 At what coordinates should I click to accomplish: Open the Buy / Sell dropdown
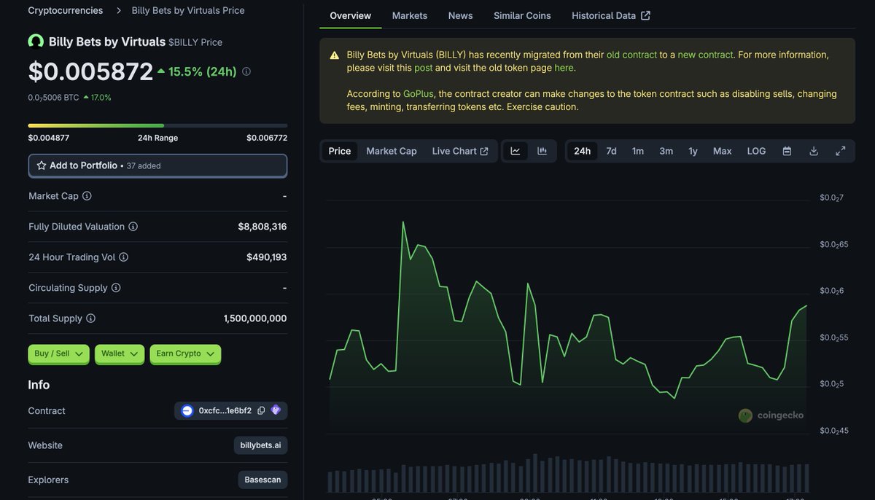[58, 354]
